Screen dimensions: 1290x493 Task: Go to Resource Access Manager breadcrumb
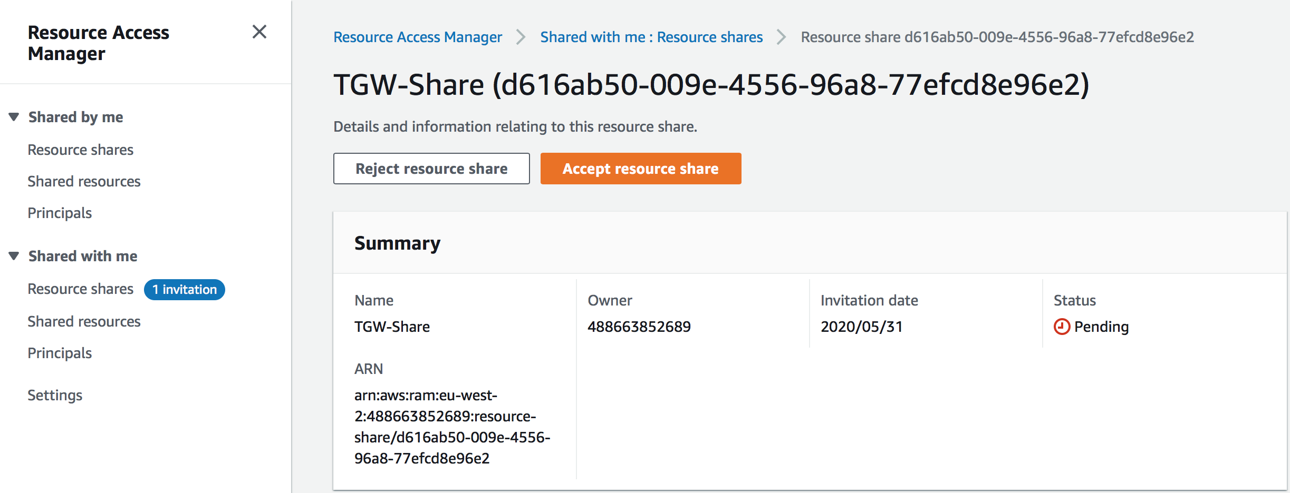click(418, 37)
